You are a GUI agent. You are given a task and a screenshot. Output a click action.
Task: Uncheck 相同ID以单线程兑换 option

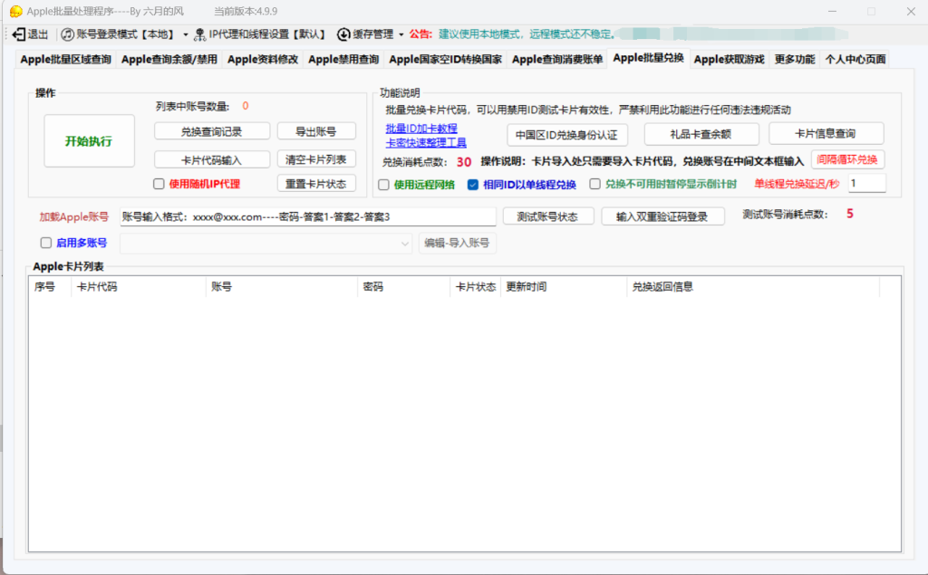coord(472,185)
